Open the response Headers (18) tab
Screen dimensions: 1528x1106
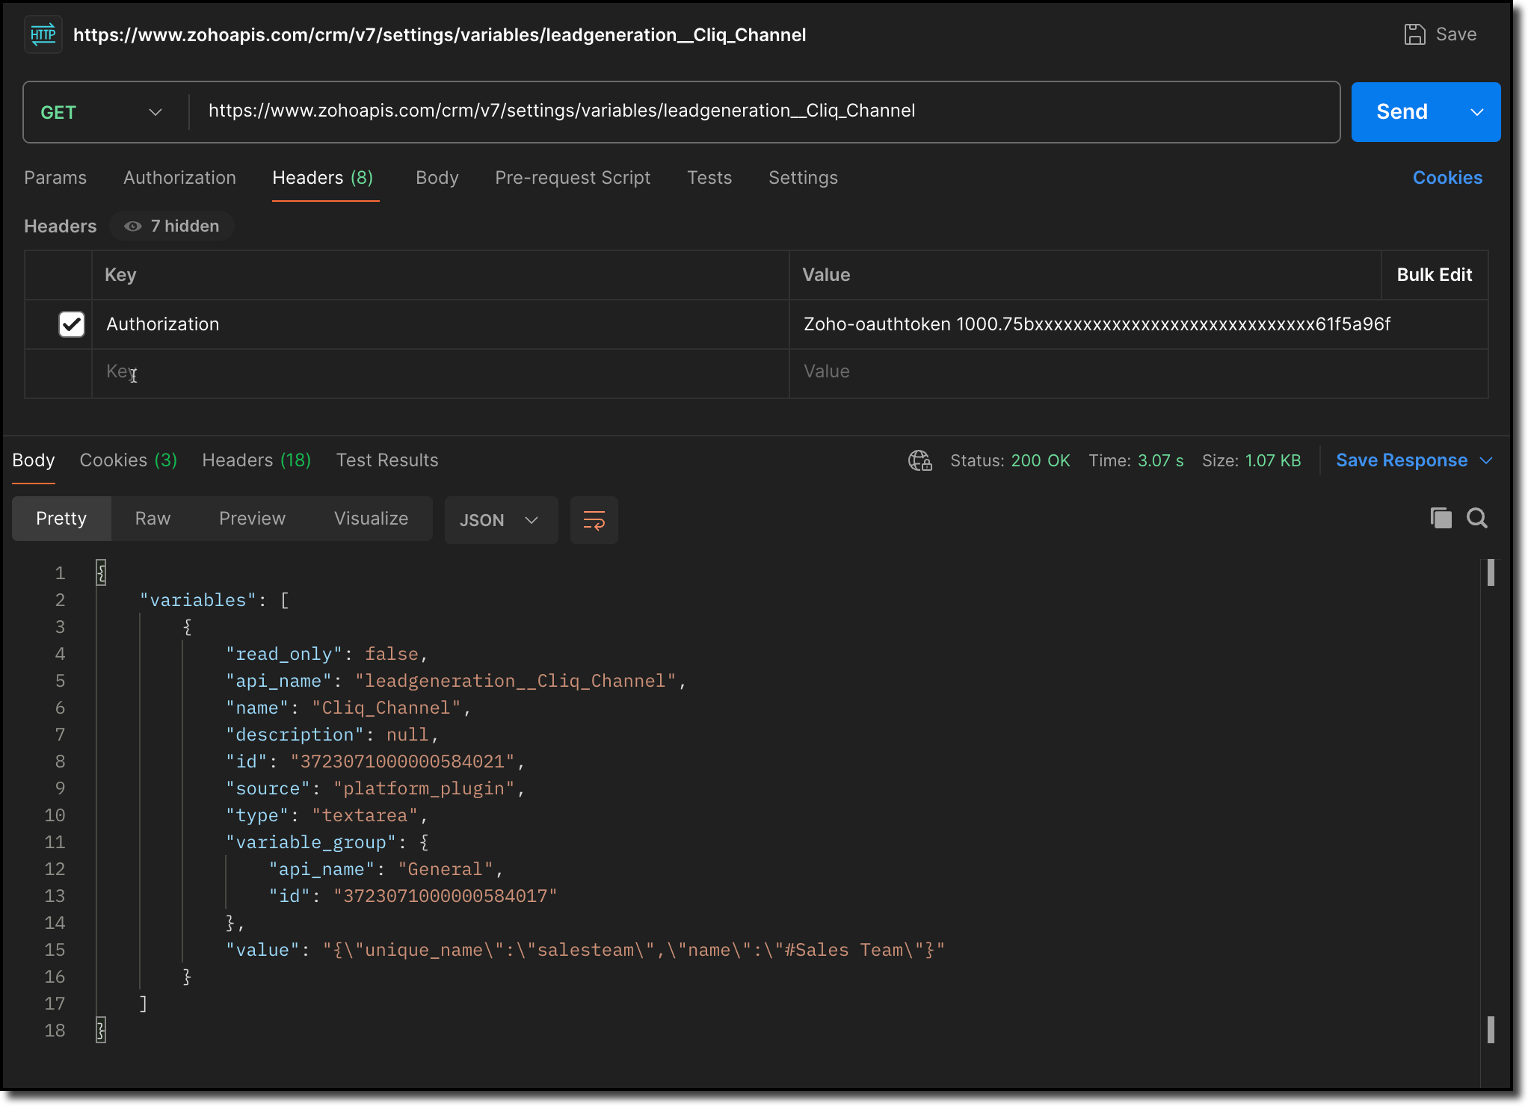click(256, 460)
